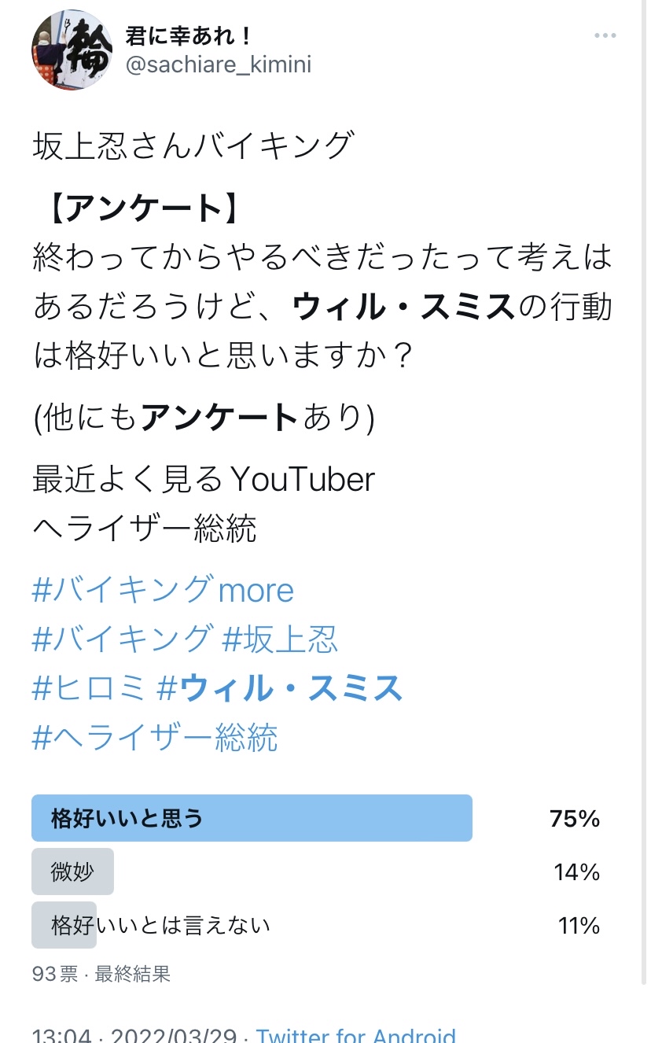This screenshot has height=1043, width=651.
Task: Open the Twitter for Android source link
Action: [356, 1034]
